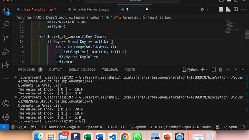This screenshot has width=249, height=140.
Task: Click line number 16 in the gutter
Action: [22, 52]
